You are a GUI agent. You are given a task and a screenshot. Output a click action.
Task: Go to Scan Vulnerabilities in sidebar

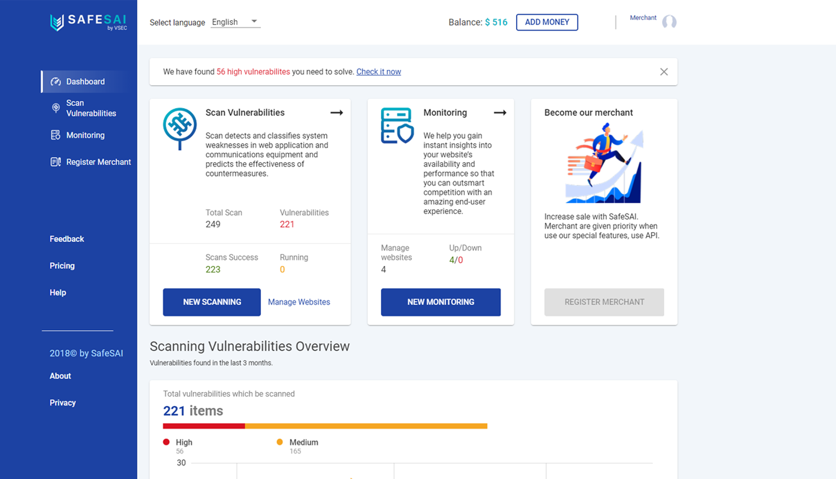click(91, 108)
